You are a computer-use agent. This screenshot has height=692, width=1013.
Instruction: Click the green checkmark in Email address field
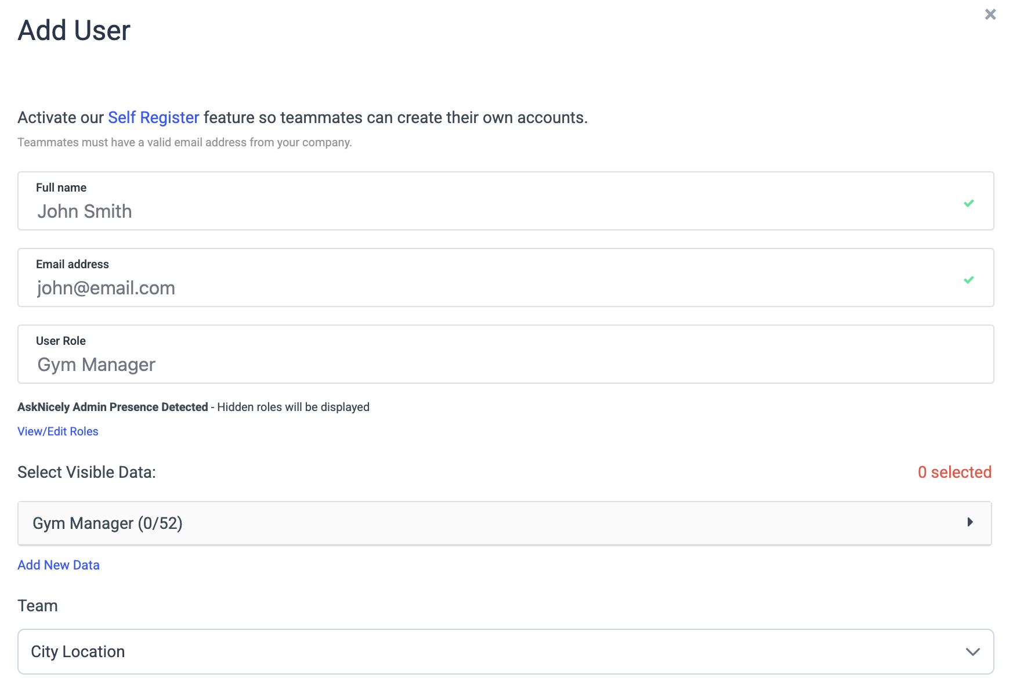tap(968, 280)
